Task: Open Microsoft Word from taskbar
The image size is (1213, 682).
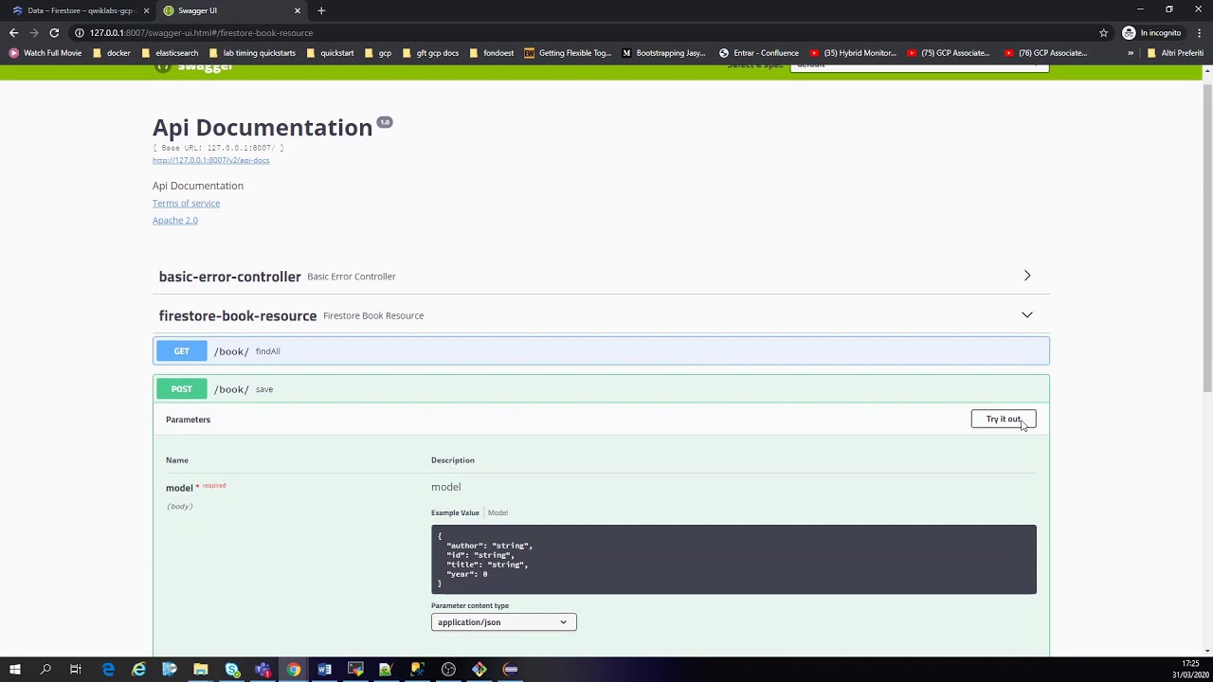Action: point(324,670)
